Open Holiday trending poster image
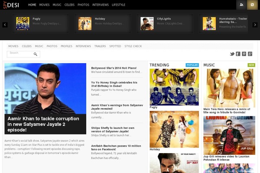This screenshot has width=260, height=173. tap(174, 129)
